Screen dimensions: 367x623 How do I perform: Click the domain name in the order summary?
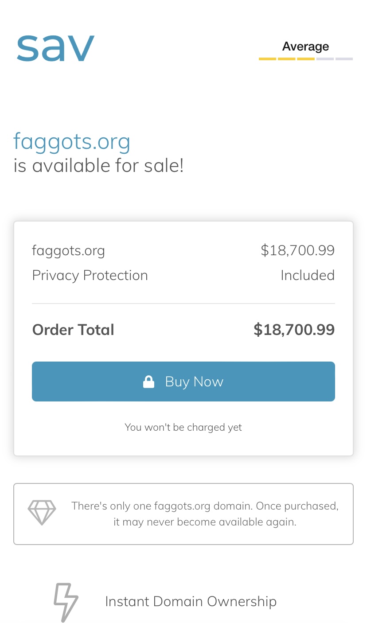(68, 250)
